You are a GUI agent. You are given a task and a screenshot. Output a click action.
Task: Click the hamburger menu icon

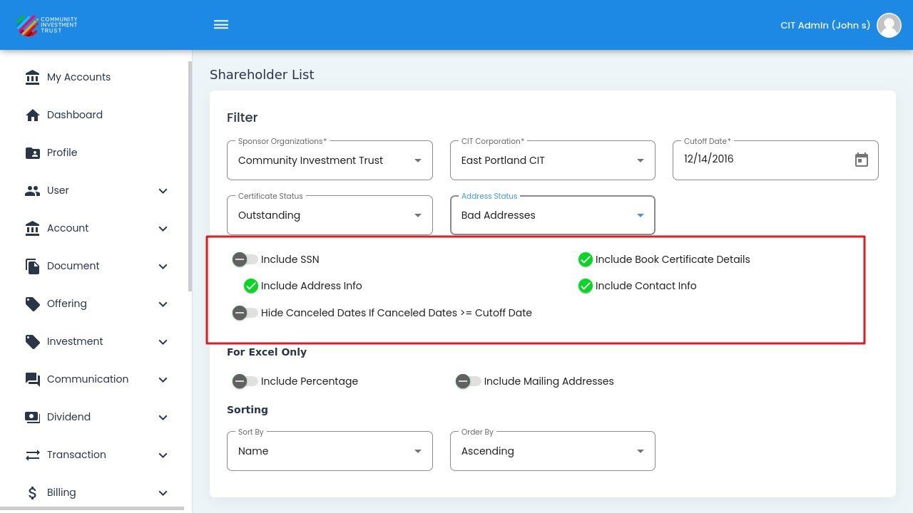(x=221, y=25)
